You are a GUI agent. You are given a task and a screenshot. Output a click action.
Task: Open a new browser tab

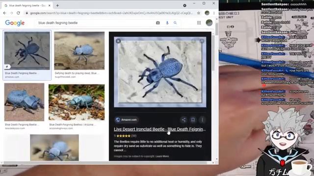point(57,5)
